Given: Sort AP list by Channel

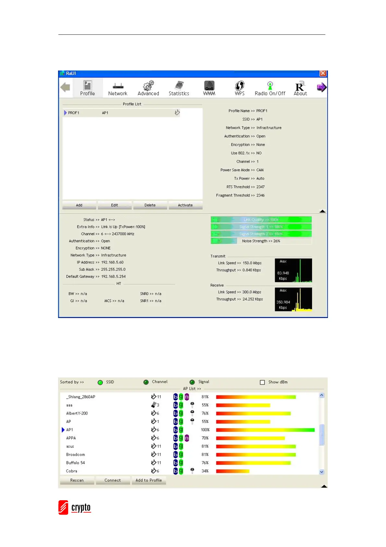Looking at the screenshot, I should [x=146, y=382].
